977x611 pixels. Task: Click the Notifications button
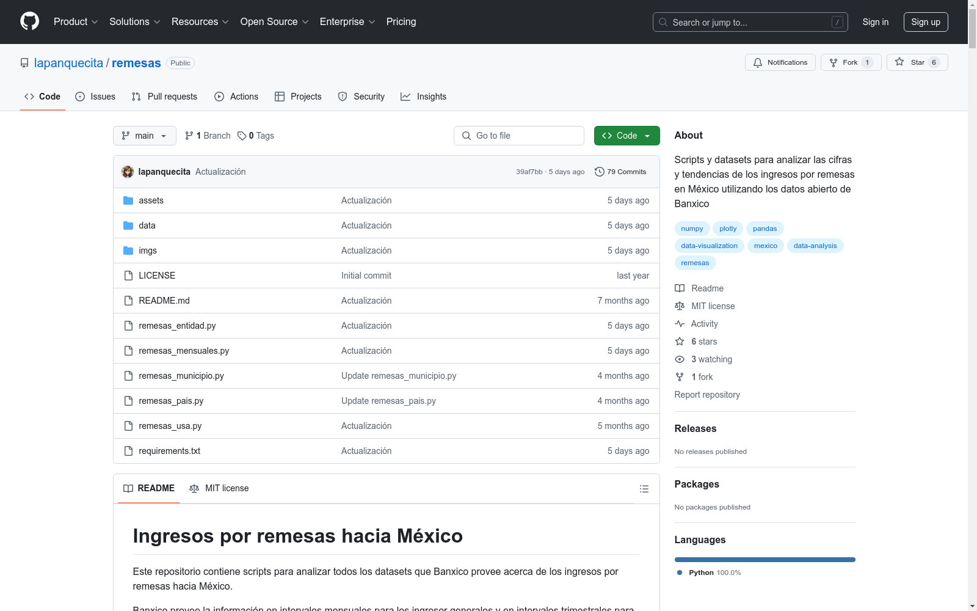tap(780, 62)
